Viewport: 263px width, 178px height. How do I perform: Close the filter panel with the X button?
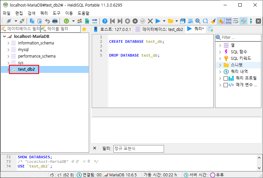click(x=95, y=148)
